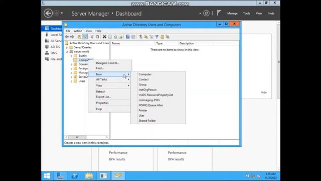This screenshot has height=181, width=321.
Task: Expand the Saved Queries tree node
Action: 67,47
